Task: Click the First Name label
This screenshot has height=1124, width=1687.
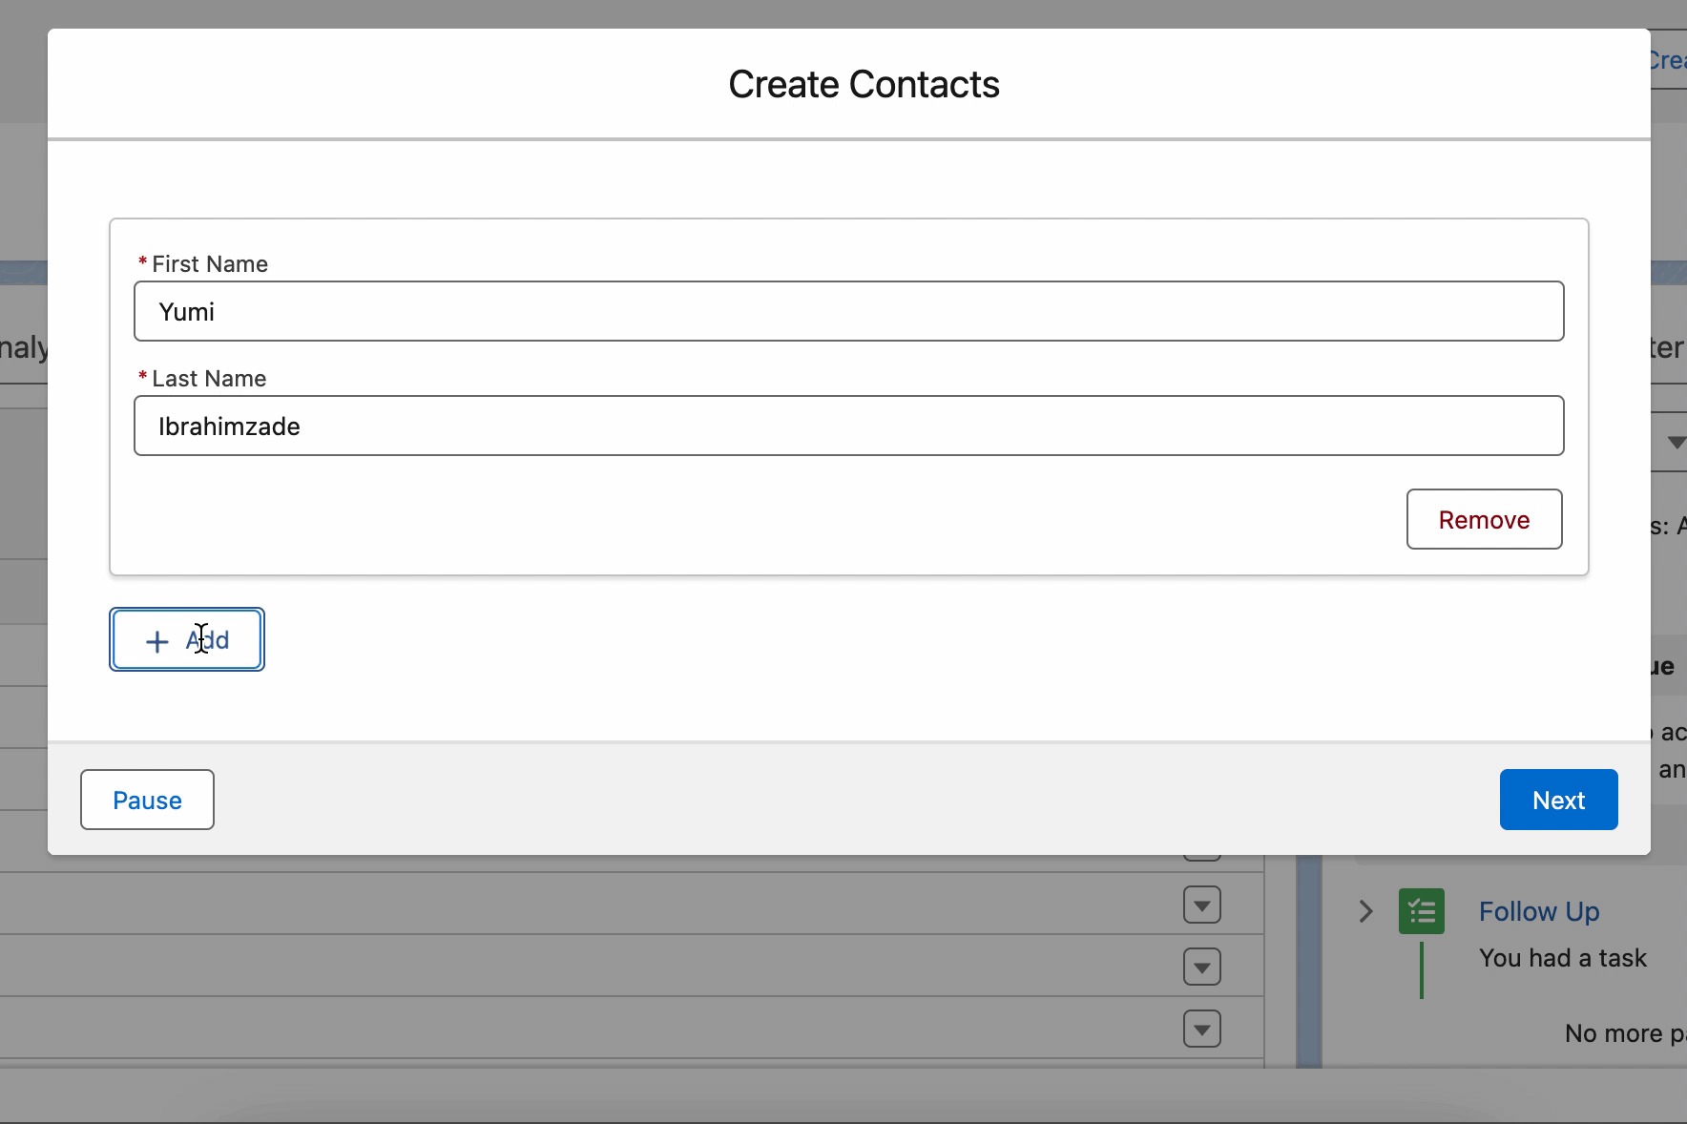Action: (209, 264)
